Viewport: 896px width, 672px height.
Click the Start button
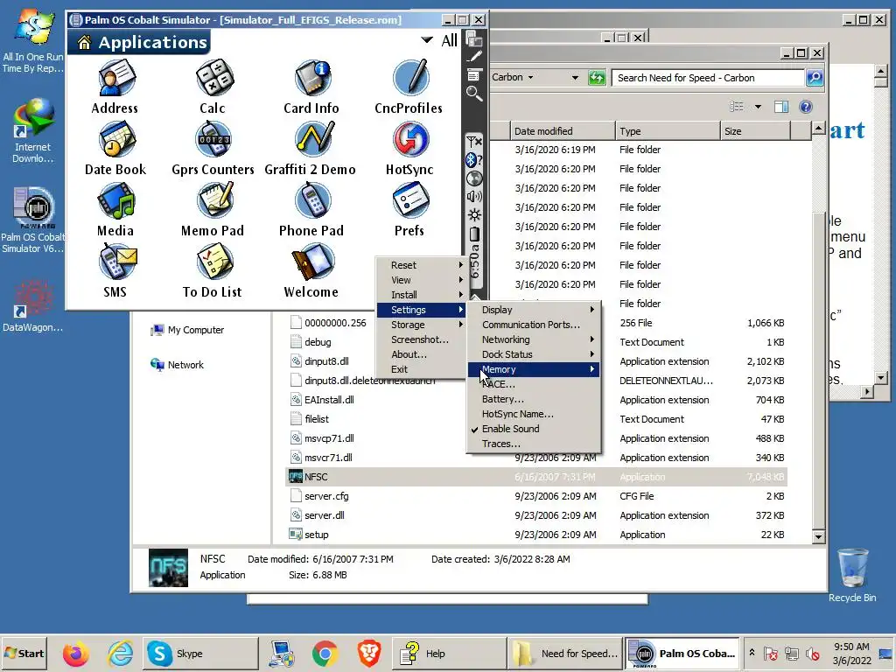point(24,653)
